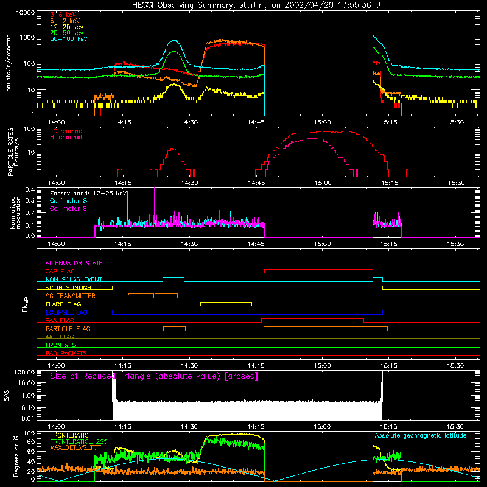Screen dimensions: 487x487
Task: Click '15:00' under the particle rates panel
Action: tap(323, 183)
